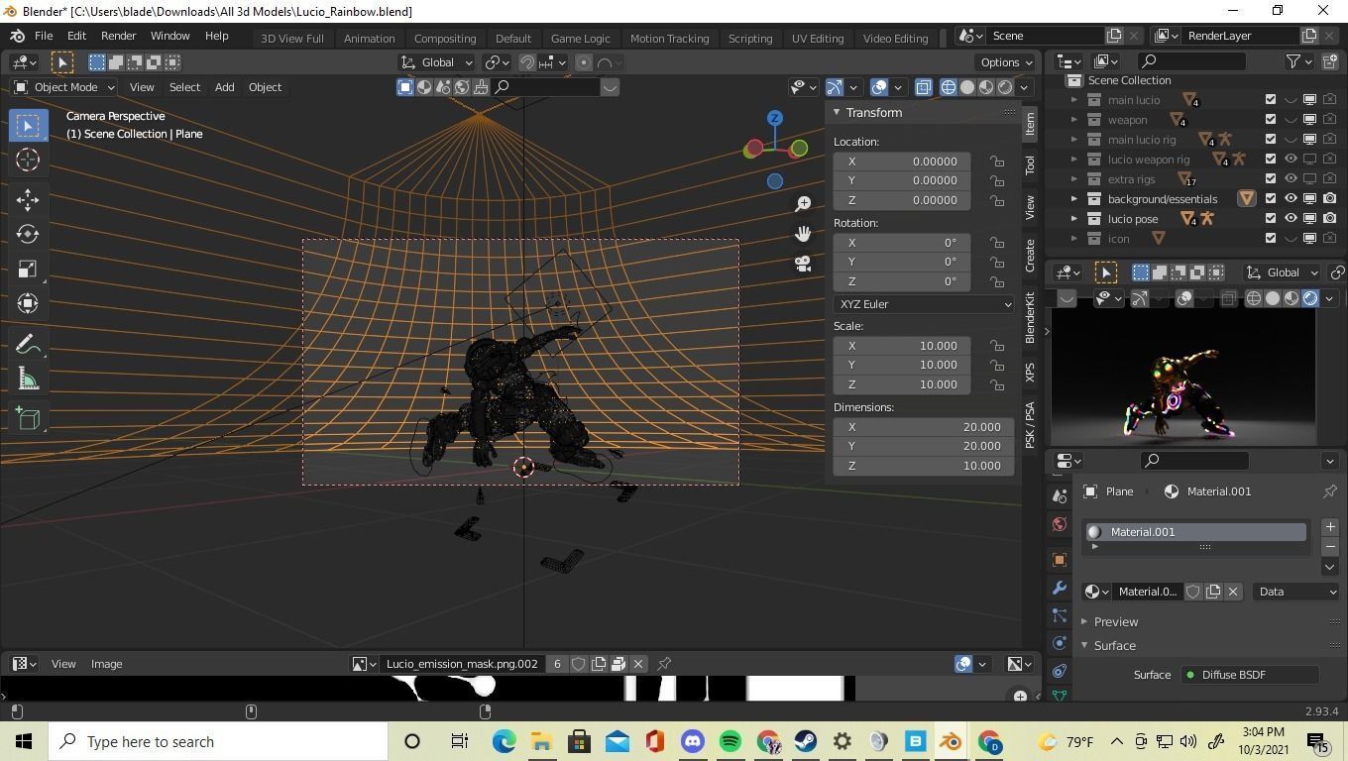Pin the properties editor context
The width and height of the screenshot is (1348, 761).
tap(1330, 491)
